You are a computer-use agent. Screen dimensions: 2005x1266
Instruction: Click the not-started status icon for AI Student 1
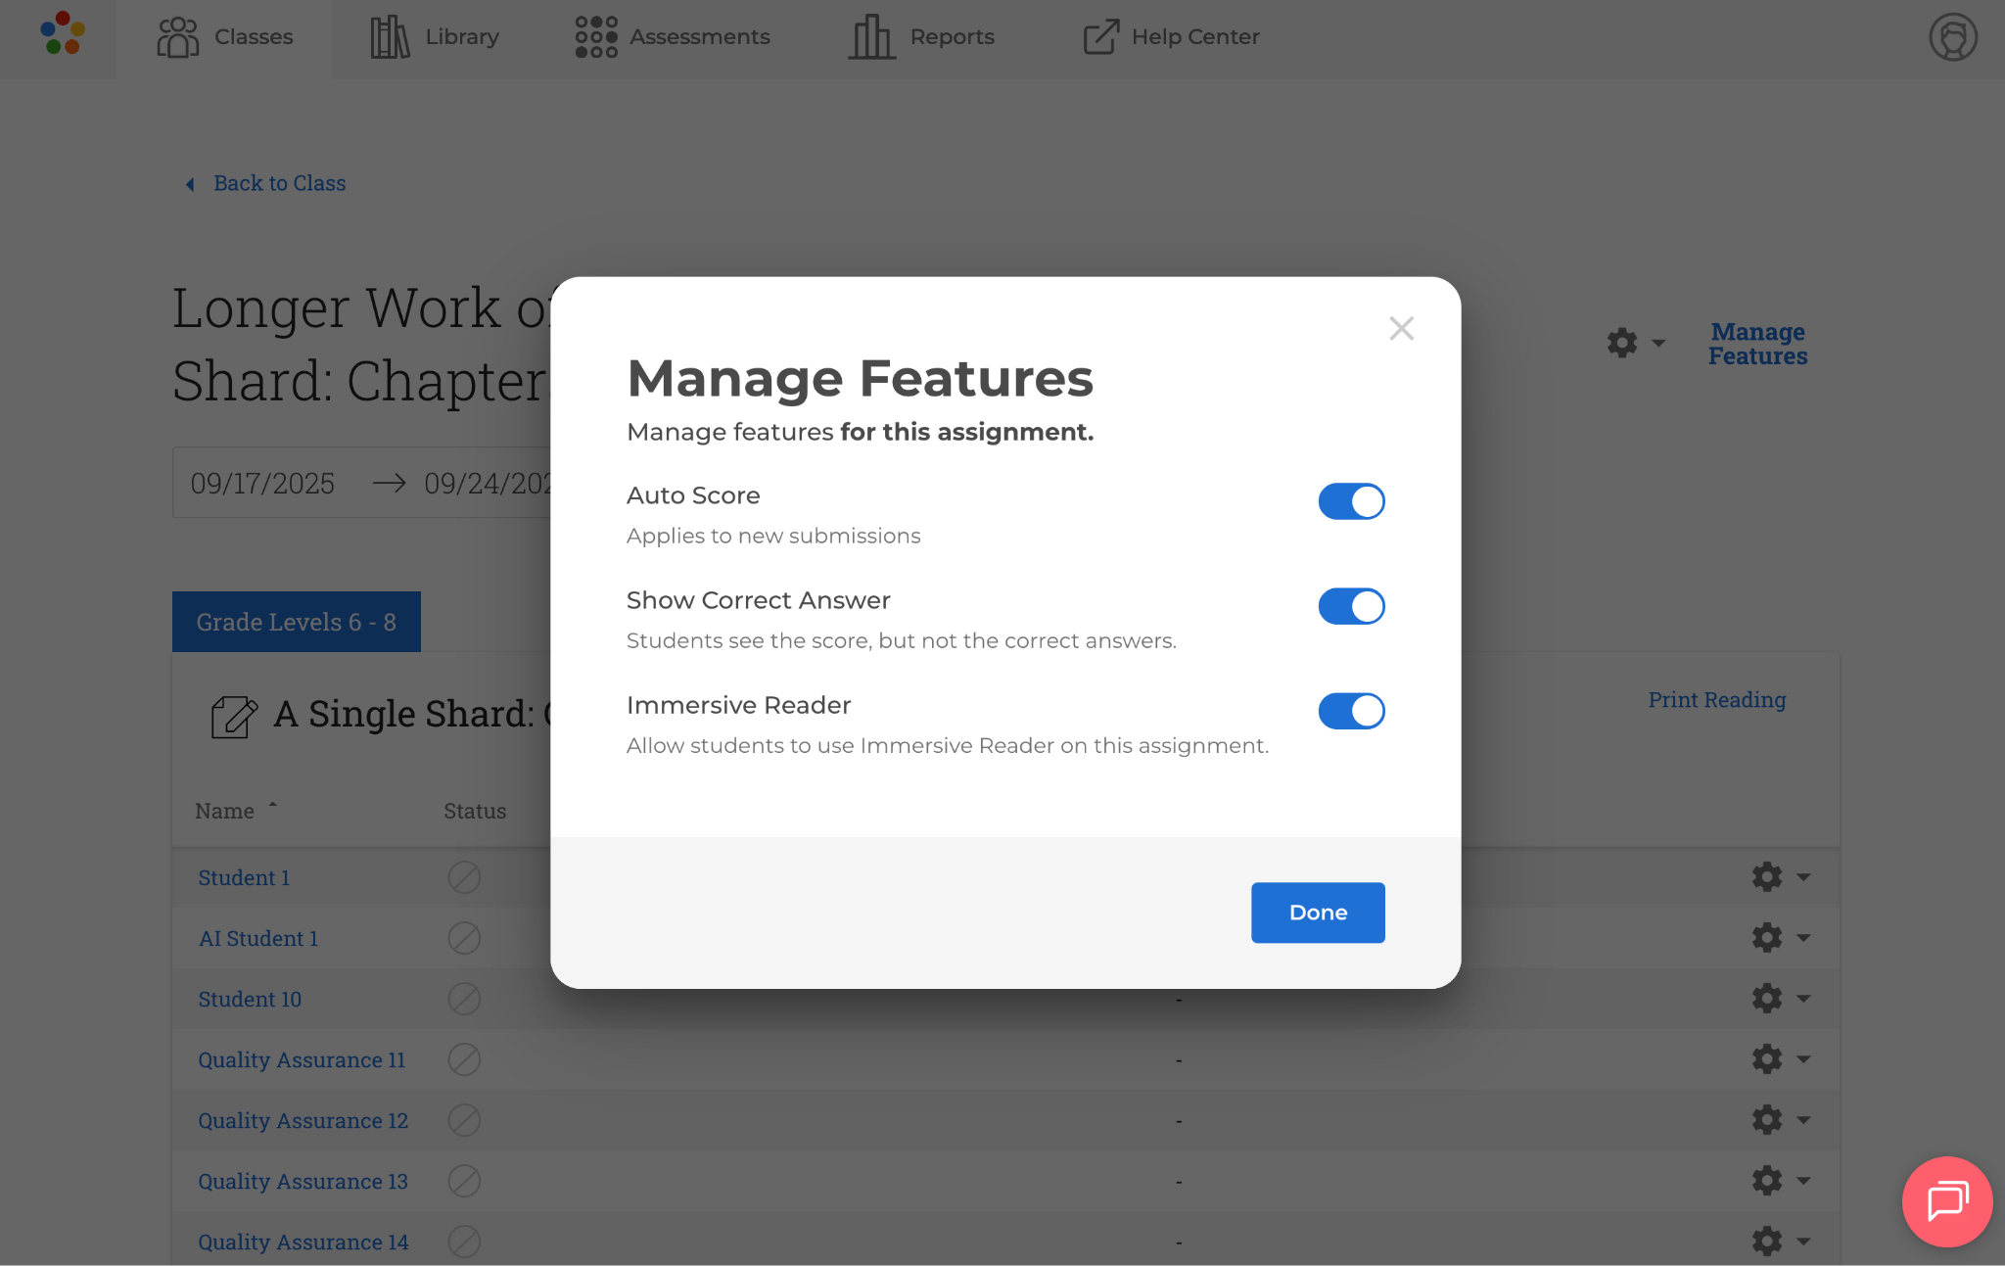(464, 938)
